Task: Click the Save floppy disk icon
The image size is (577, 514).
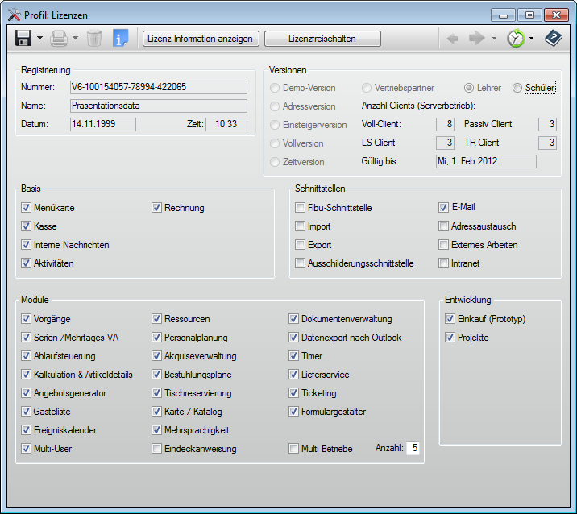Action: pyautogui.click(x=23, y=38)
